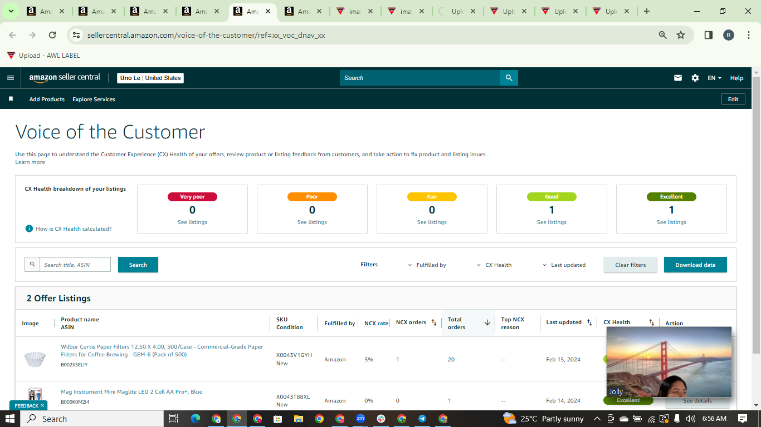Open the browser side panel icon
The height and width of the screenshot is (427, 761).
click(709, 35)
